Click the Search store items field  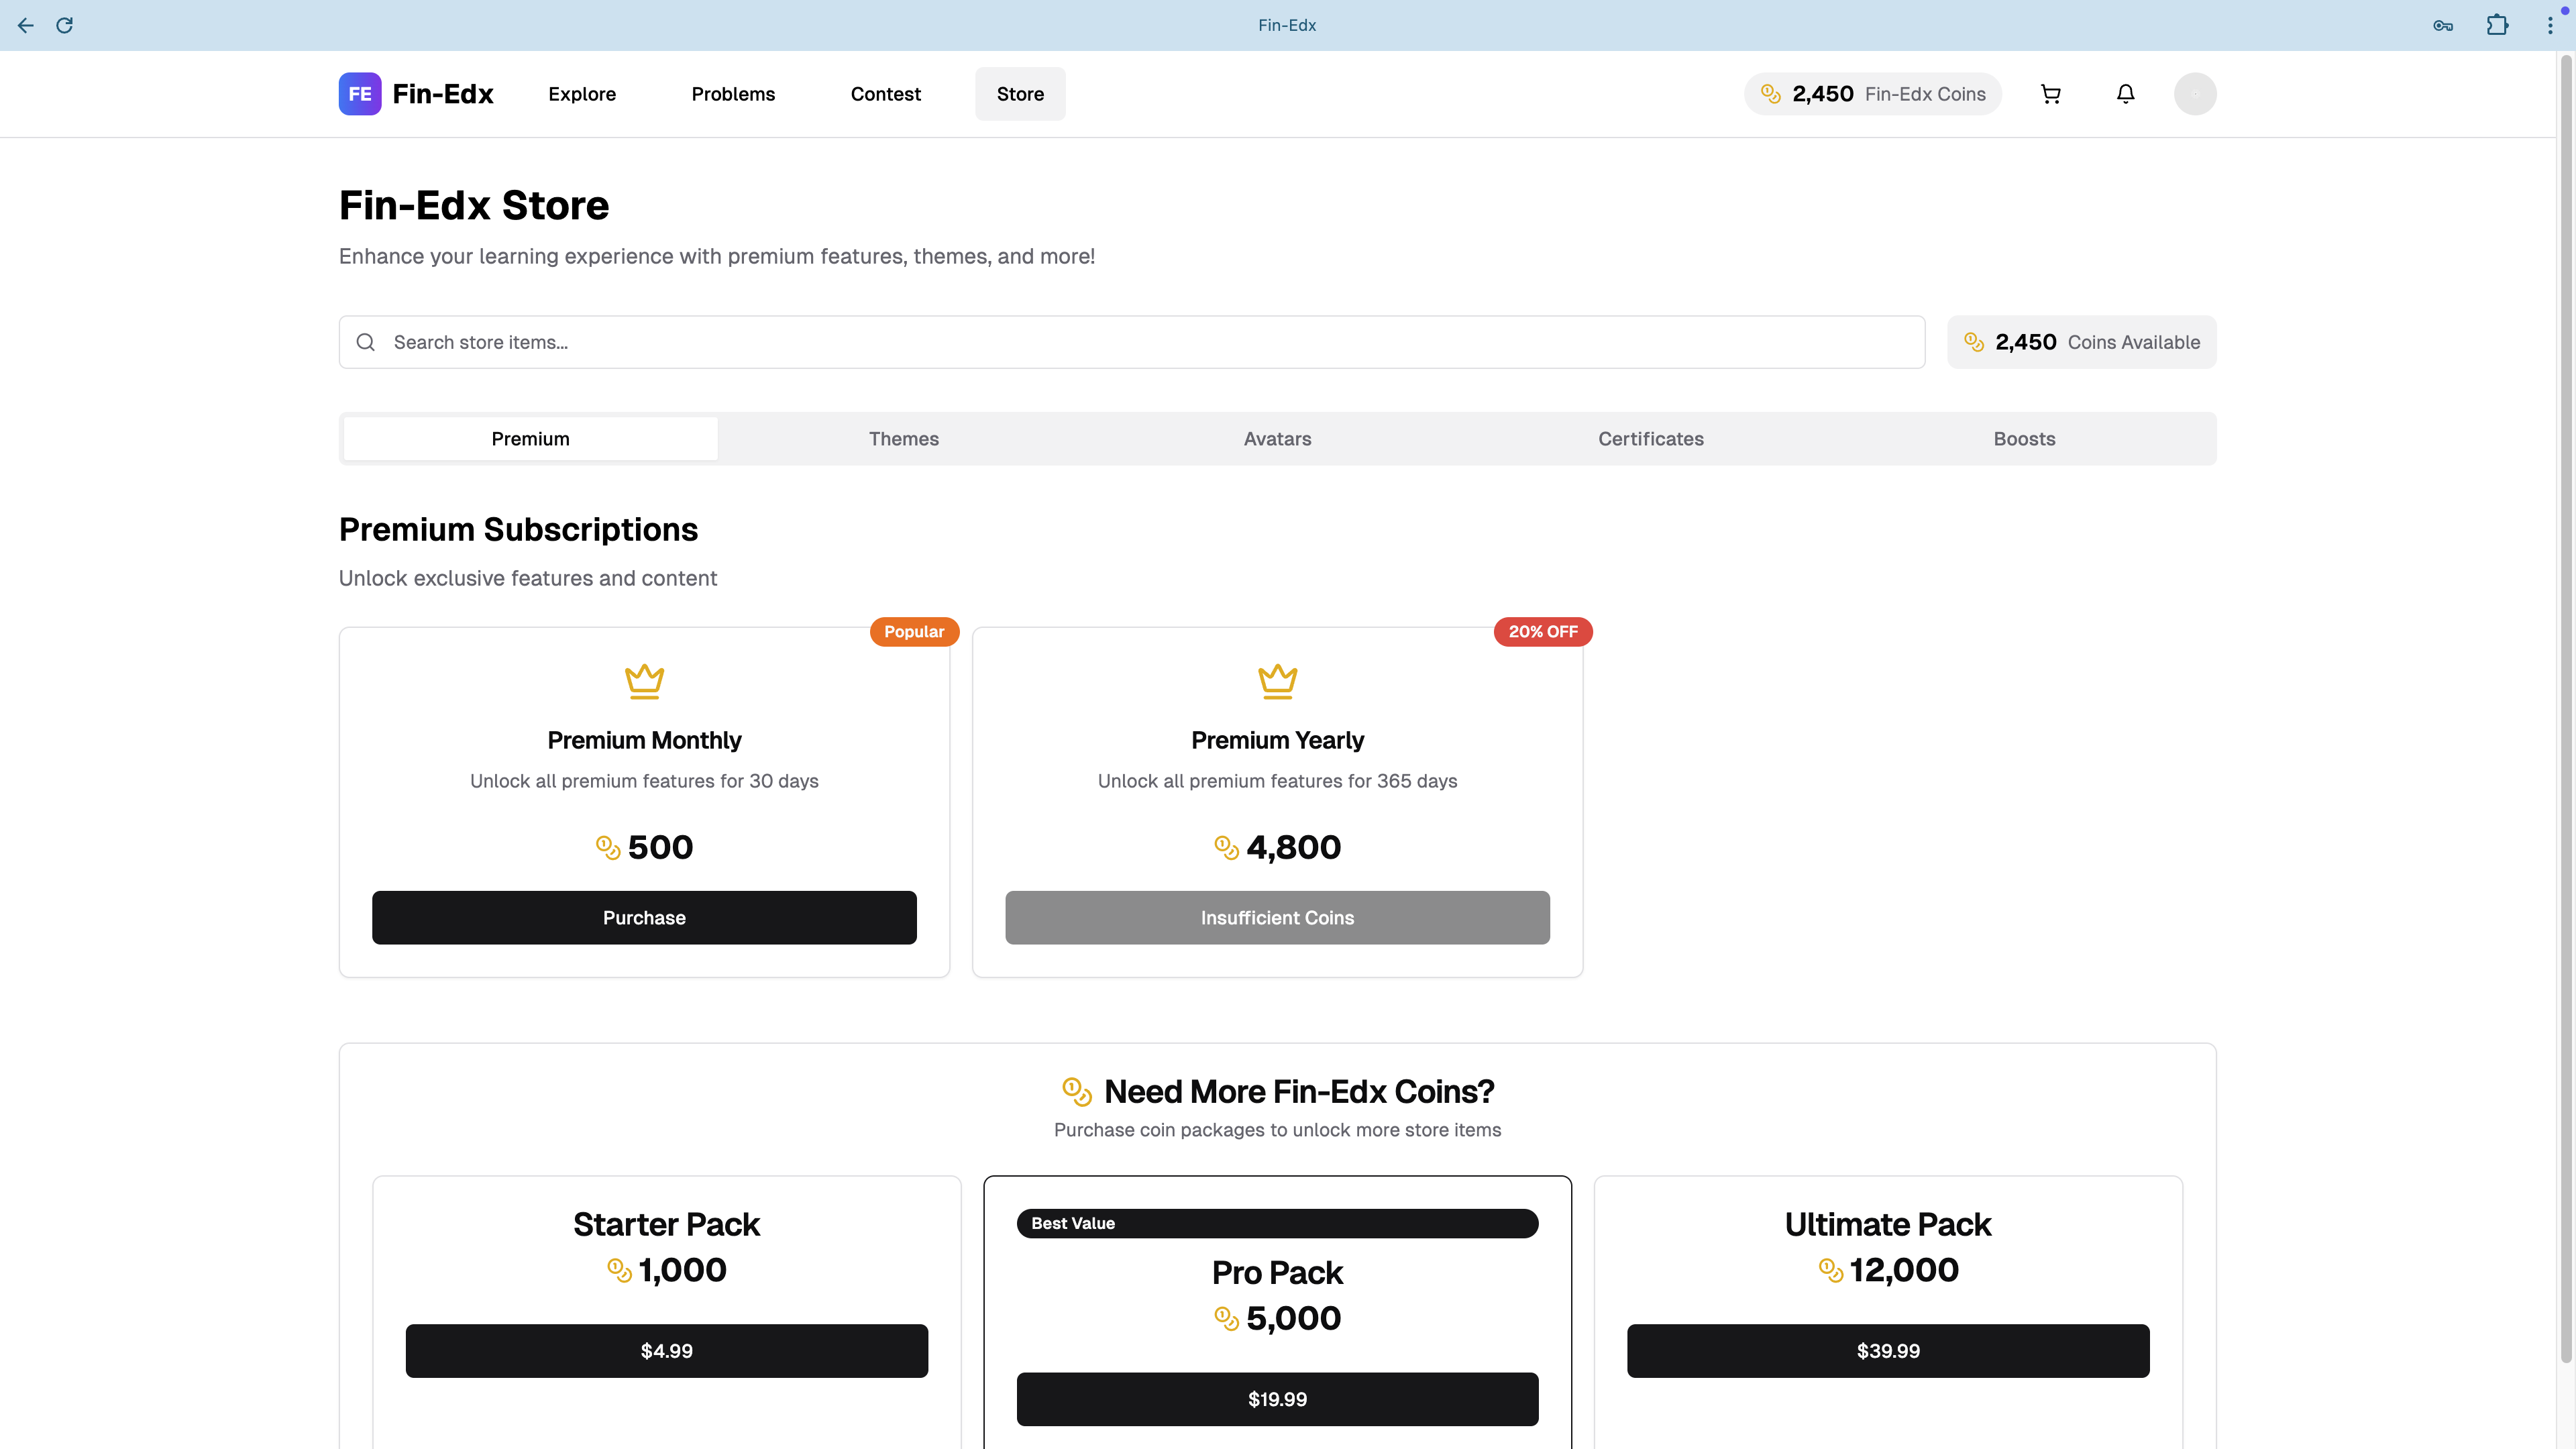(x=1130, y=342)
